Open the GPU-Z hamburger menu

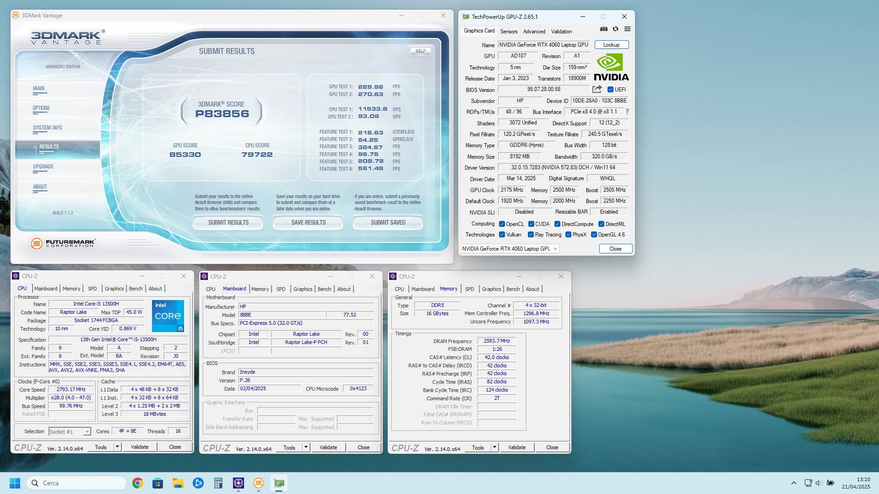628,29
